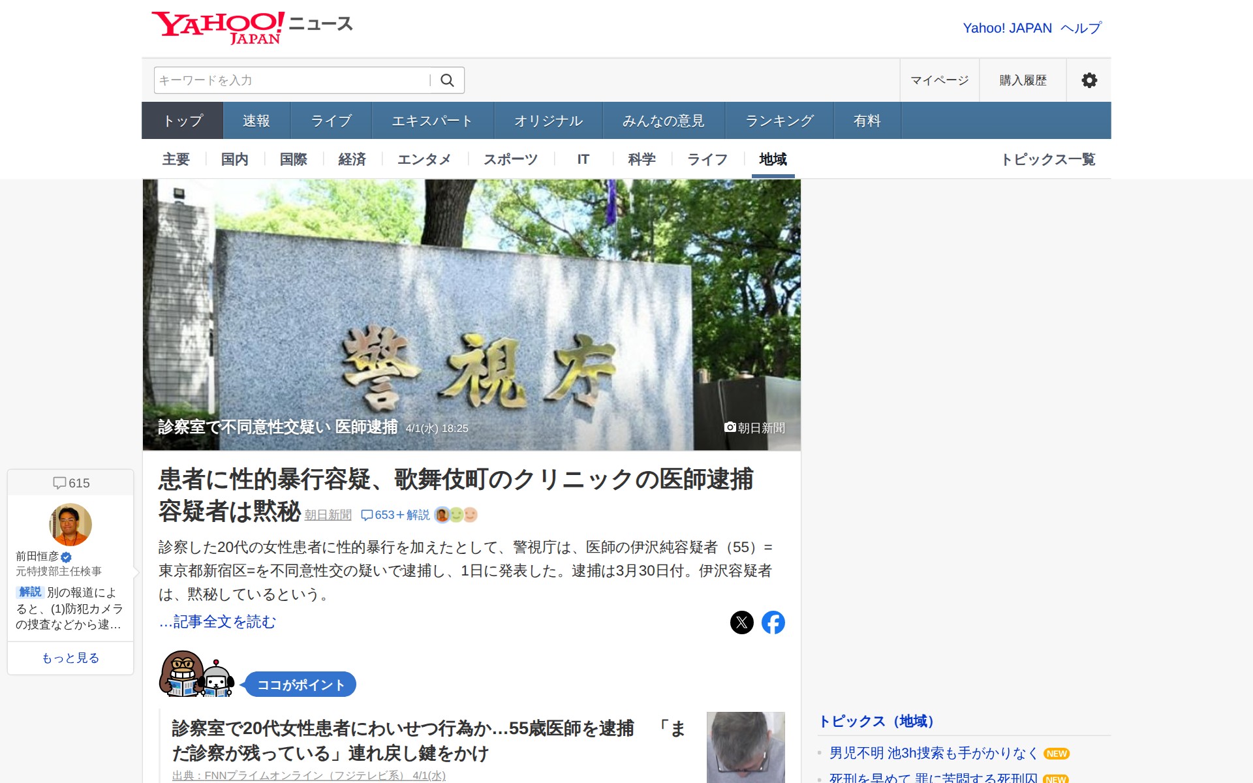Click the ココがポイント mascot badge
1253x783 pixels.
pyautogui.click(x=300, y=684)
